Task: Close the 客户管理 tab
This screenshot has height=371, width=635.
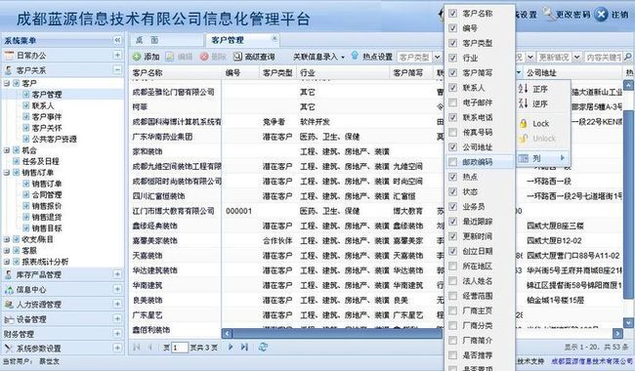Action: point(275,38)
